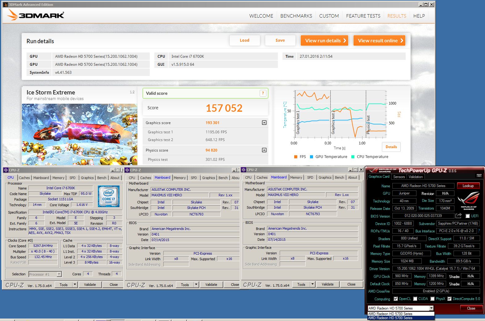Select the first AMD Radeon HD 5700 list entry
Viewport: 485px width, 321px height.
coord(401,314)
